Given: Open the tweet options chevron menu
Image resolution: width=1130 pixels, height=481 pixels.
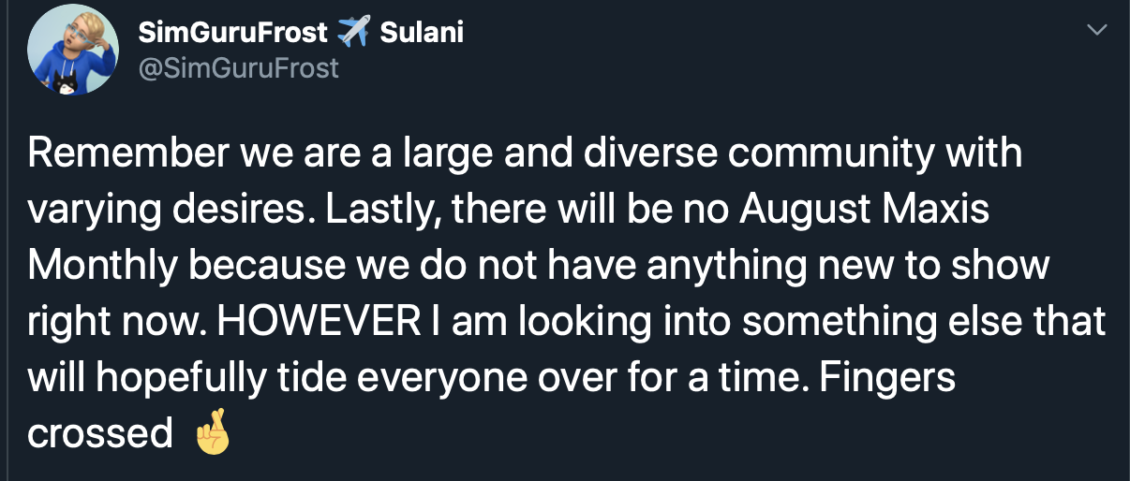Looking at the screenshot, I should point(1095,32).
